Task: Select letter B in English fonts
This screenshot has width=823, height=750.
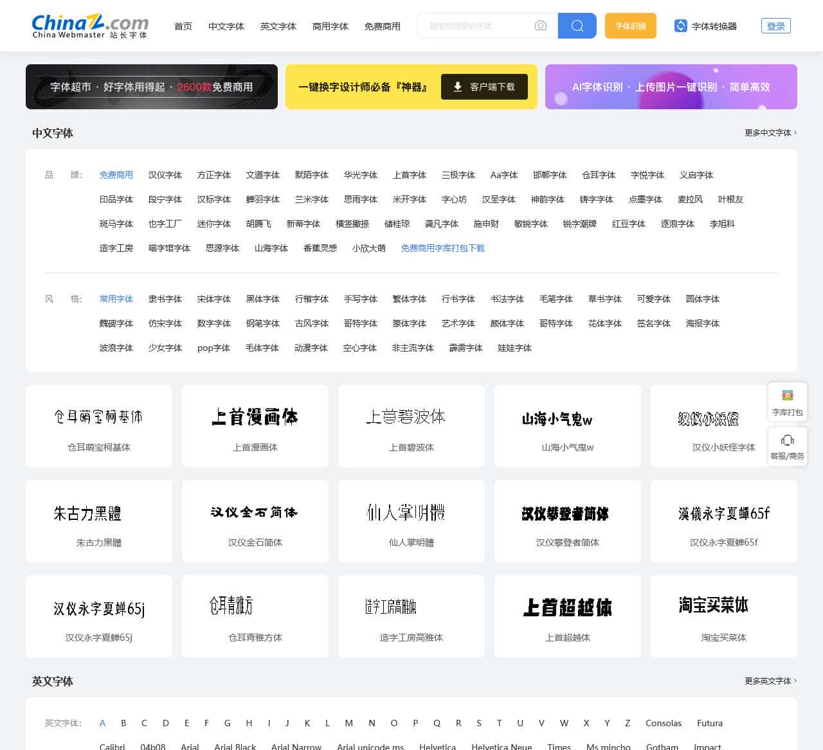Action: pyautogui.click(x=123, y=723)
